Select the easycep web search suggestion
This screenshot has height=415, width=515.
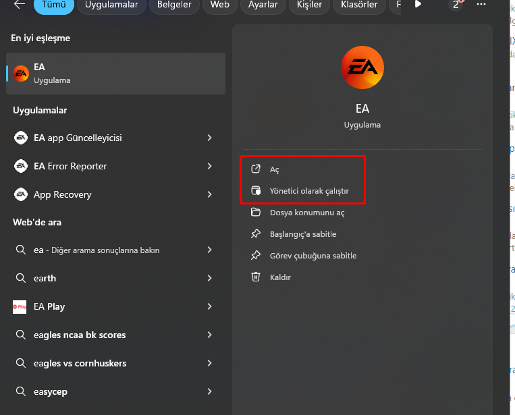coord(51,391)
